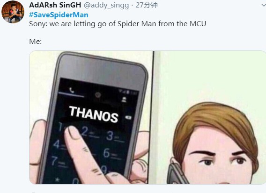Open AdARsh SinGH's profile picture
This screenshot has width=266, height=193.
(x=13, y=12)
